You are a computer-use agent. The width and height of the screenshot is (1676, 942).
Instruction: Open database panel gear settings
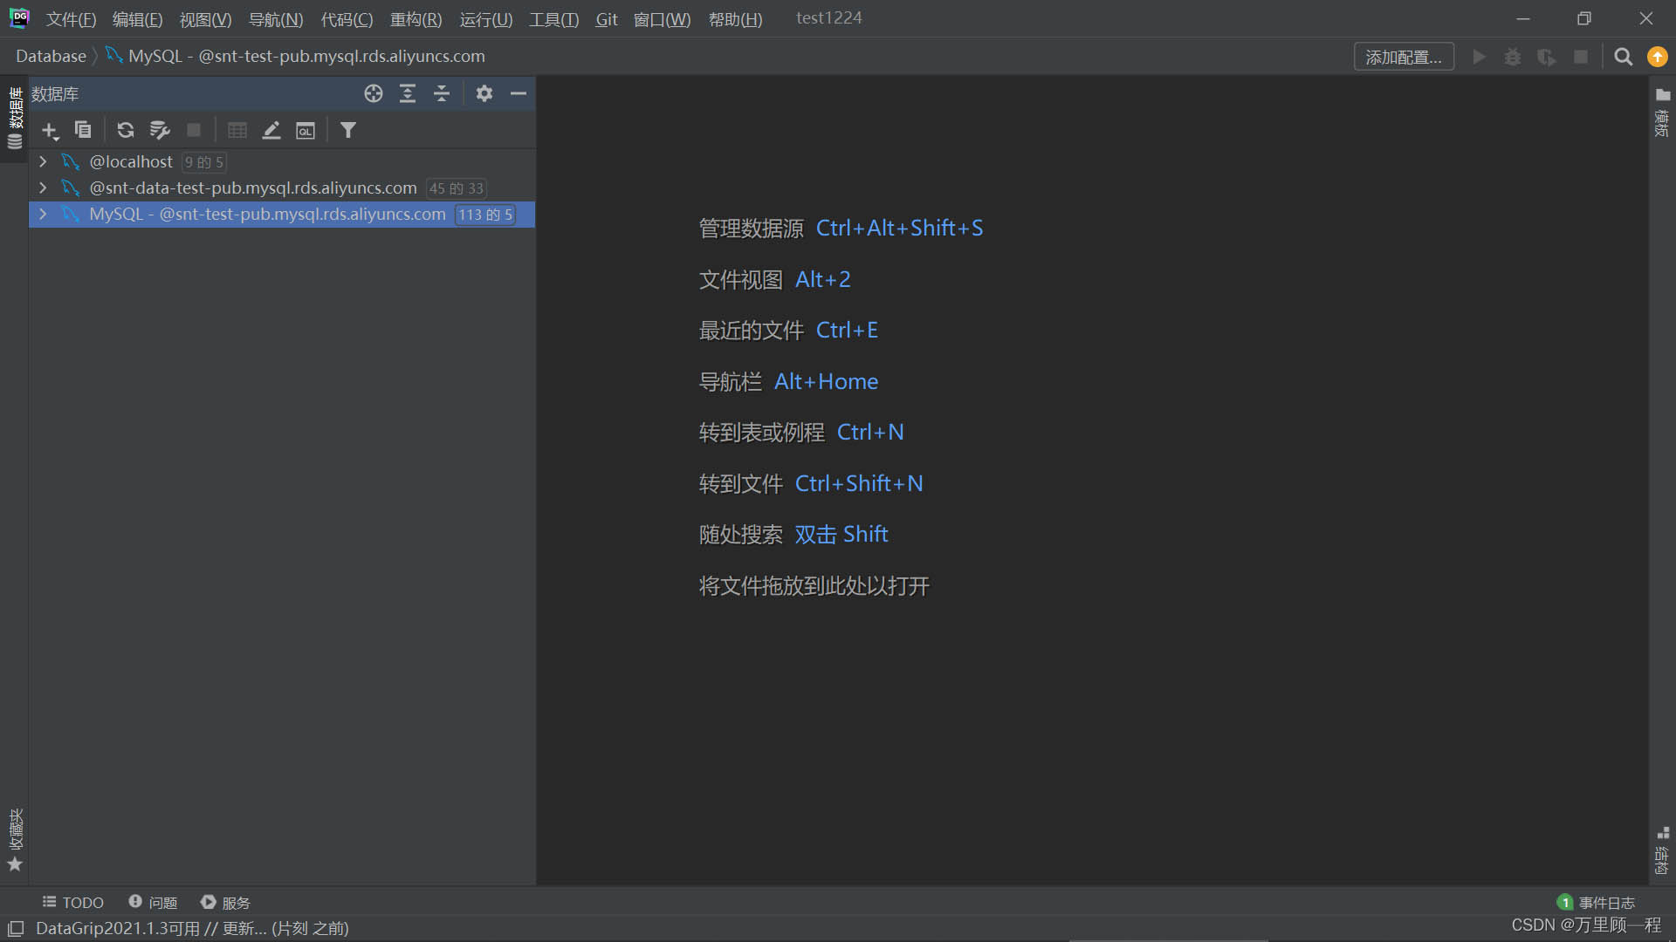pyautogui.click(x=484, y=93)
